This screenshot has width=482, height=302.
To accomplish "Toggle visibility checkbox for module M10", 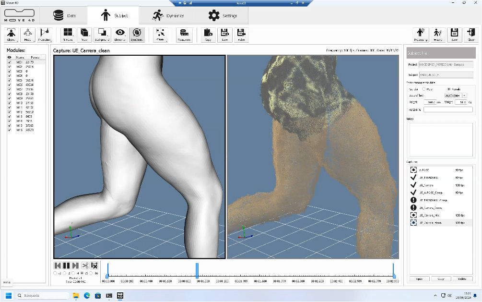I will 10,103.
